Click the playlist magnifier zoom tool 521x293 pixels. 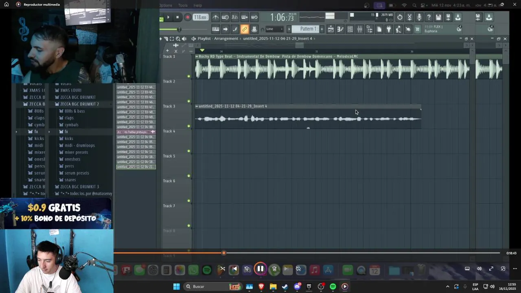click(178, 39)
